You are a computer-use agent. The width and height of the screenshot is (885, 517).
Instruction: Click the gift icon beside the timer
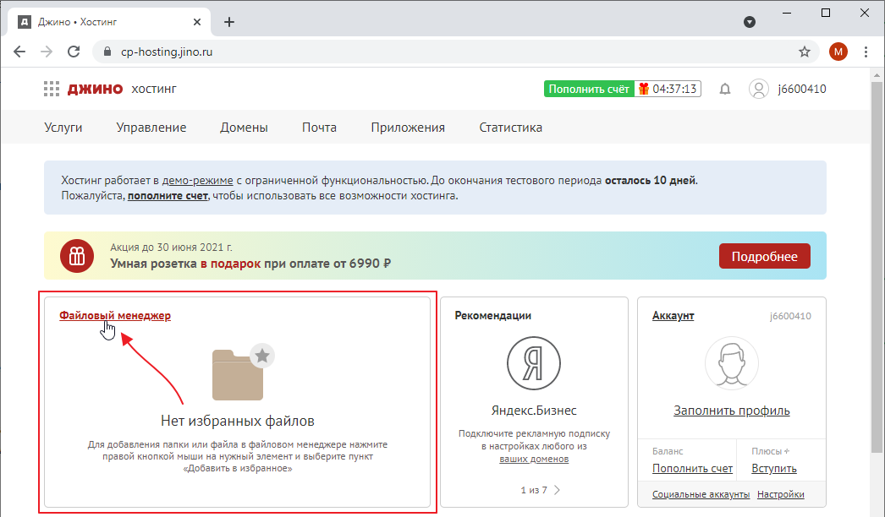pyautogui.click(x=643, y=89)
